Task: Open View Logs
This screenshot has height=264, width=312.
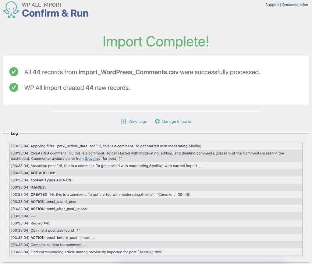Action: [137, 121]
